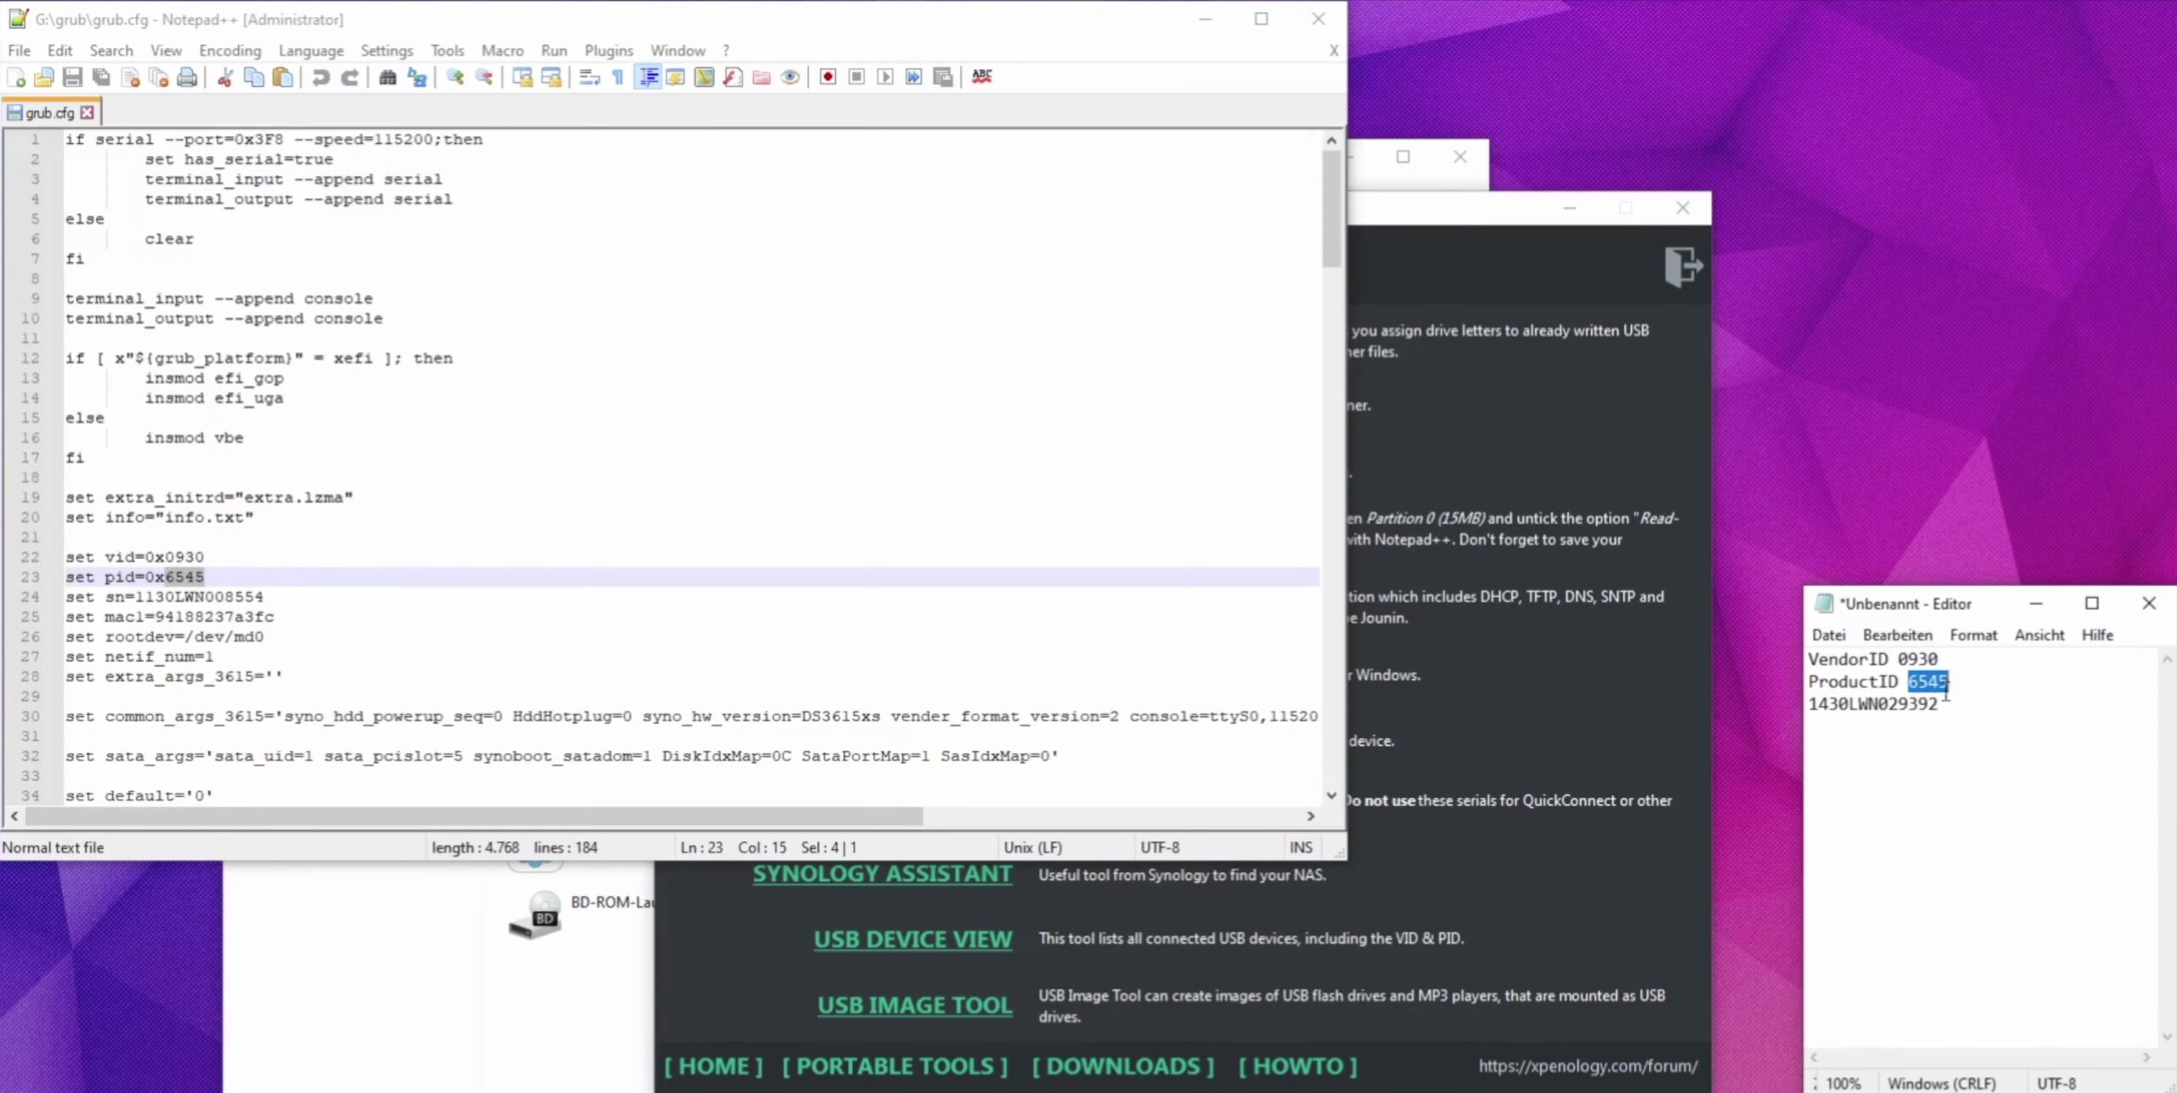This screenshot has height=1093, width=2177.
Task: Click the Print toolbar icon
Action: tap(187, 77)
